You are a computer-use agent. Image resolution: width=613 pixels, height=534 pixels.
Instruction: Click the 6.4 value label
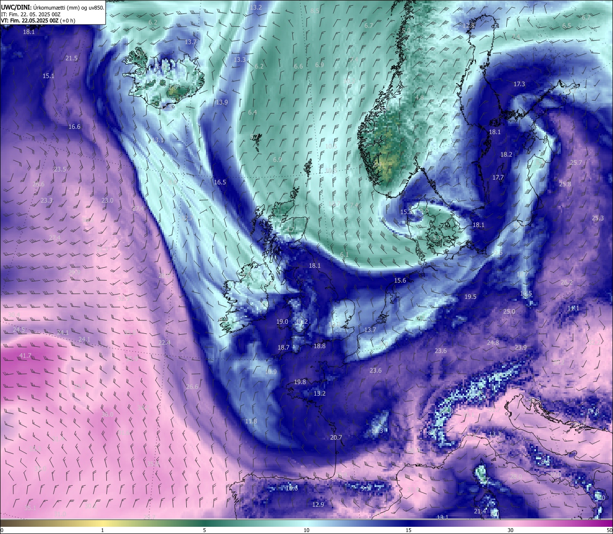point(252,112)
